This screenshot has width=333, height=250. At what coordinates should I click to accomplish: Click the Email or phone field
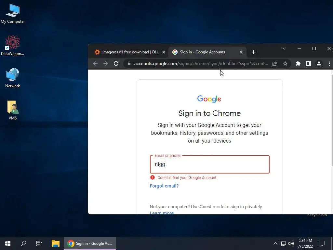click(x=210, y=164)
